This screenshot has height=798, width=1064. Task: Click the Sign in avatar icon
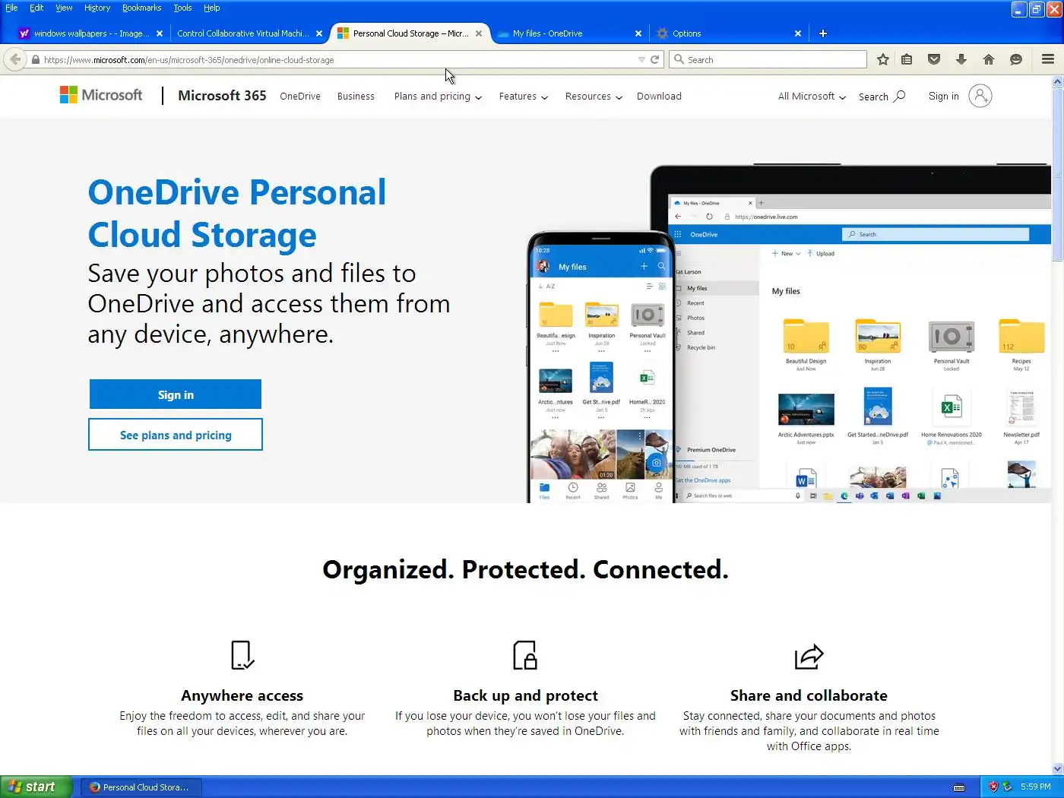click(x=980, y=96)
